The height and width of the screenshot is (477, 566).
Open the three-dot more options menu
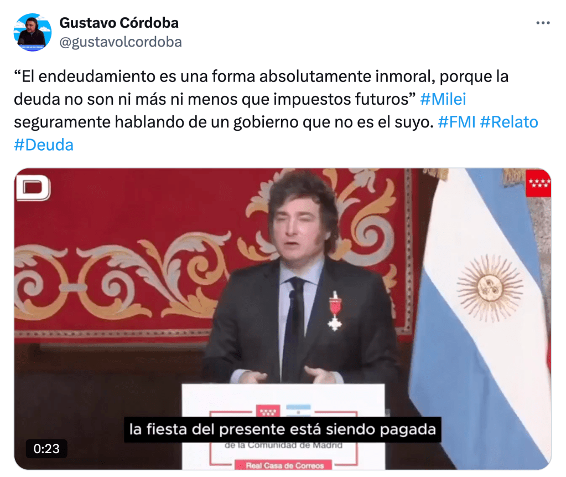tap(543, 23)
